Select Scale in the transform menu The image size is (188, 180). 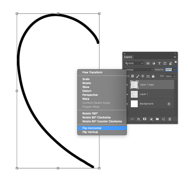(102, 79)
